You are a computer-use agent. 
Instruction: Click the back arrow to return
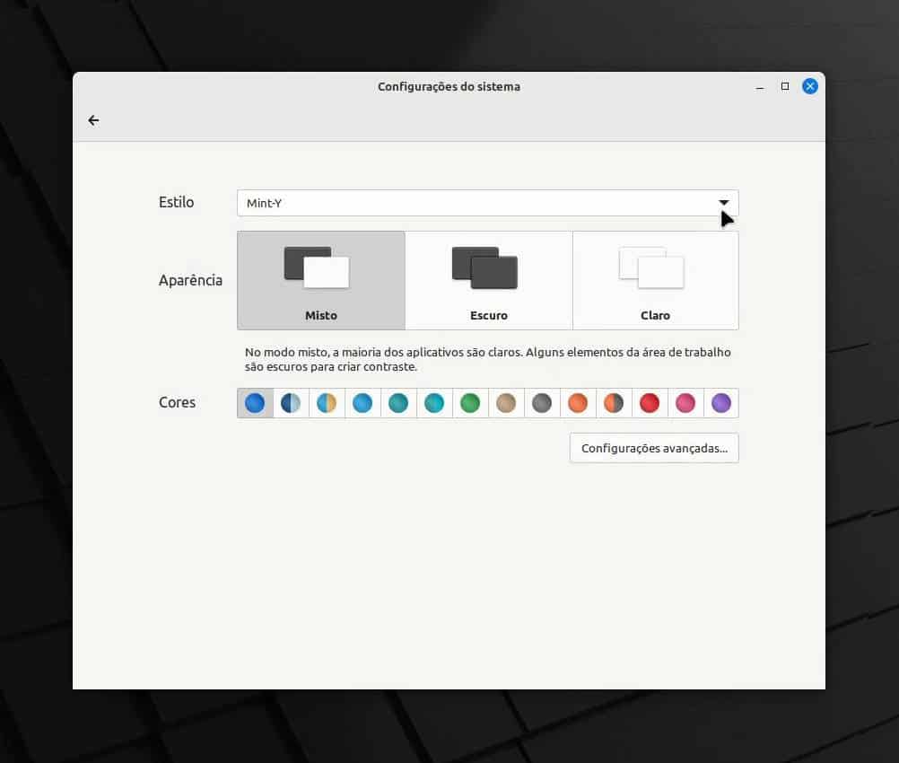pos(93,119)
